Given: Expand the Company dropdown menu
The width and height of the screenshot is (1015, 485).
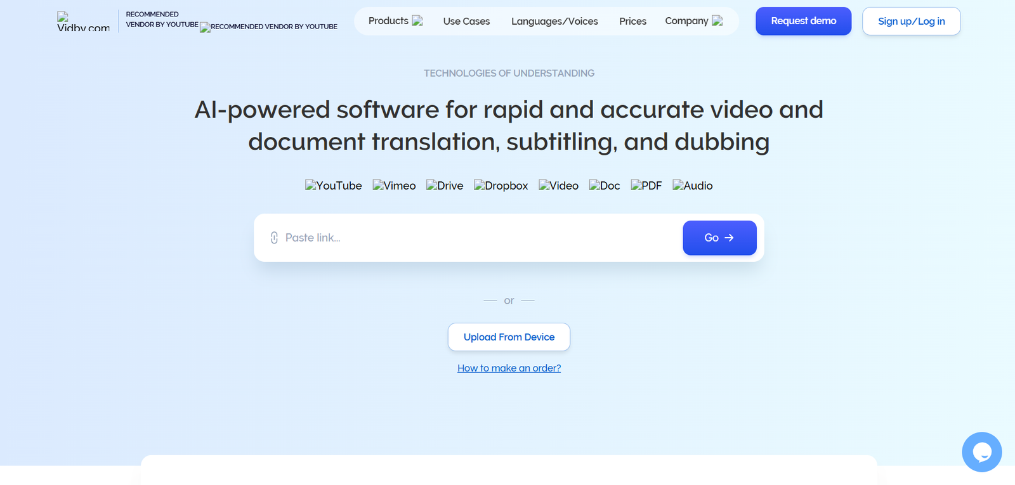Looking at the screenshot, I should tap(693, 21).
